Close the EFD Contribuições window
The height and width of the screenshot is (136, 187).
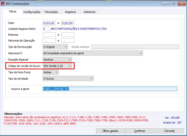(x=182, y=4)
